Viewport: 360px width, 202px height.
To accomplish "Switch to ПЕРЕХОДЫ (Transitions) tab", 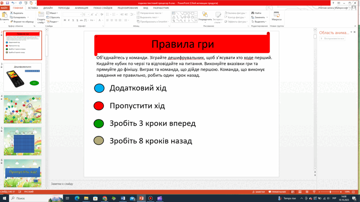I will point(64,8).
